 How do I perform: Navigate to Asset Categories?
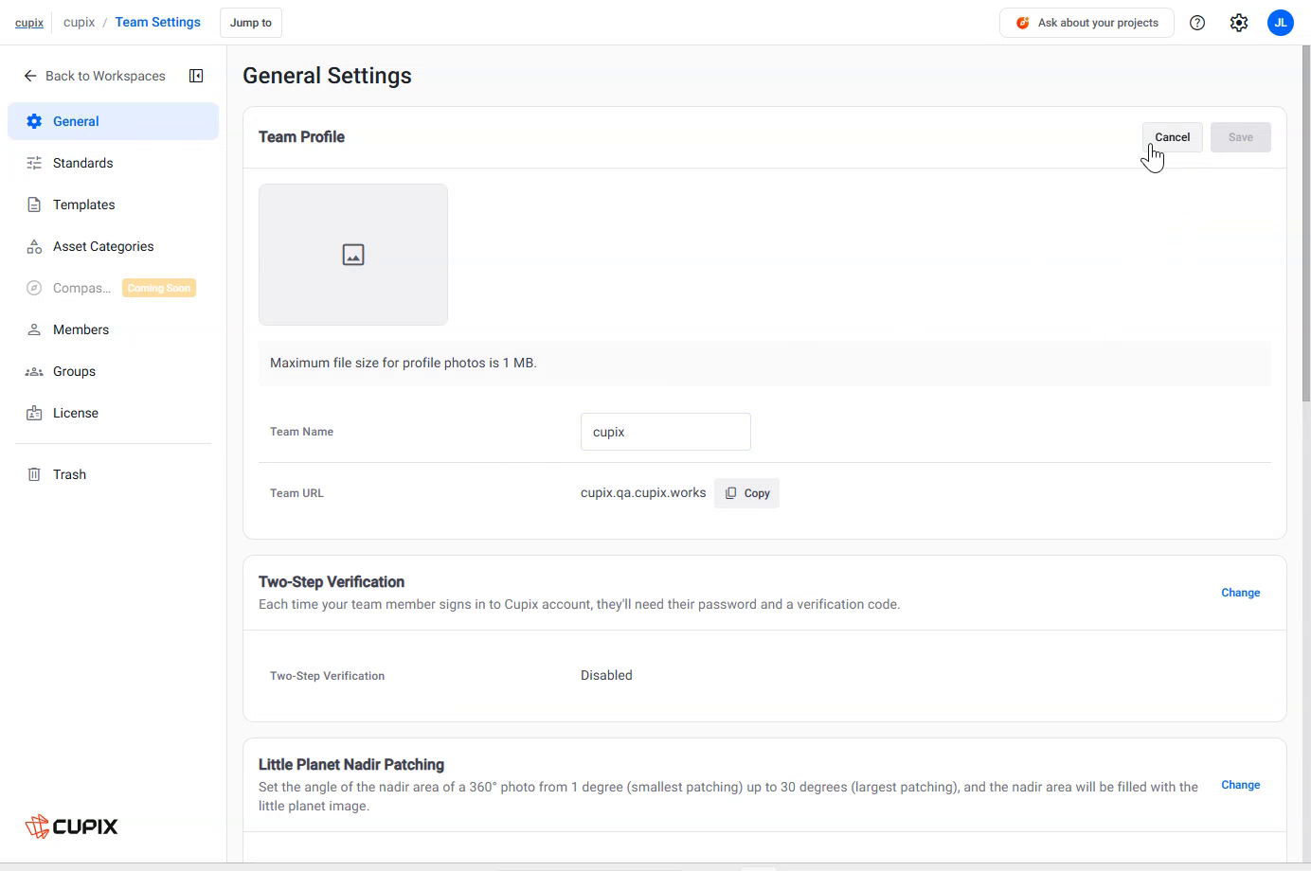point(113,246)
